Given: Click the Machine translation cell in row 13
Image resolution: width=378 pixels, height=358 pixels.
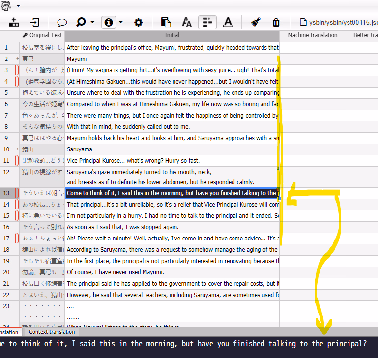Looking at the screenshot, I should [313, 193].
